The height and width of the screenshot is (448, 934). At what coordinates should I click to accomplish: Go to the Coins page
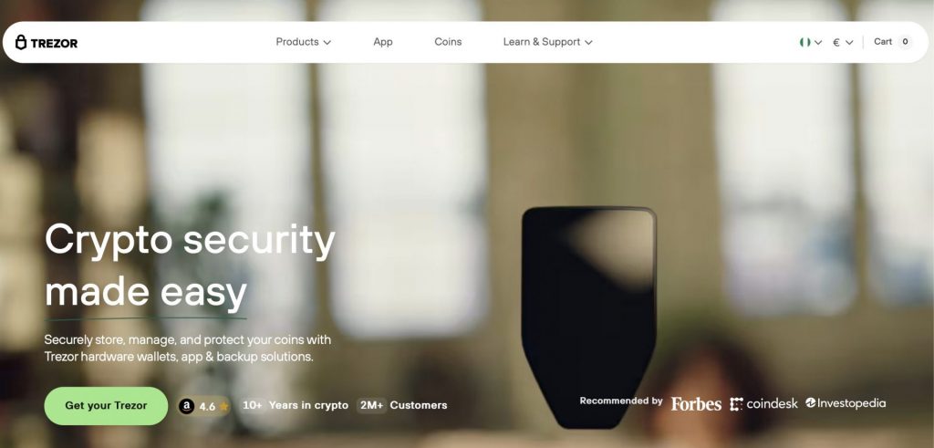448,42
